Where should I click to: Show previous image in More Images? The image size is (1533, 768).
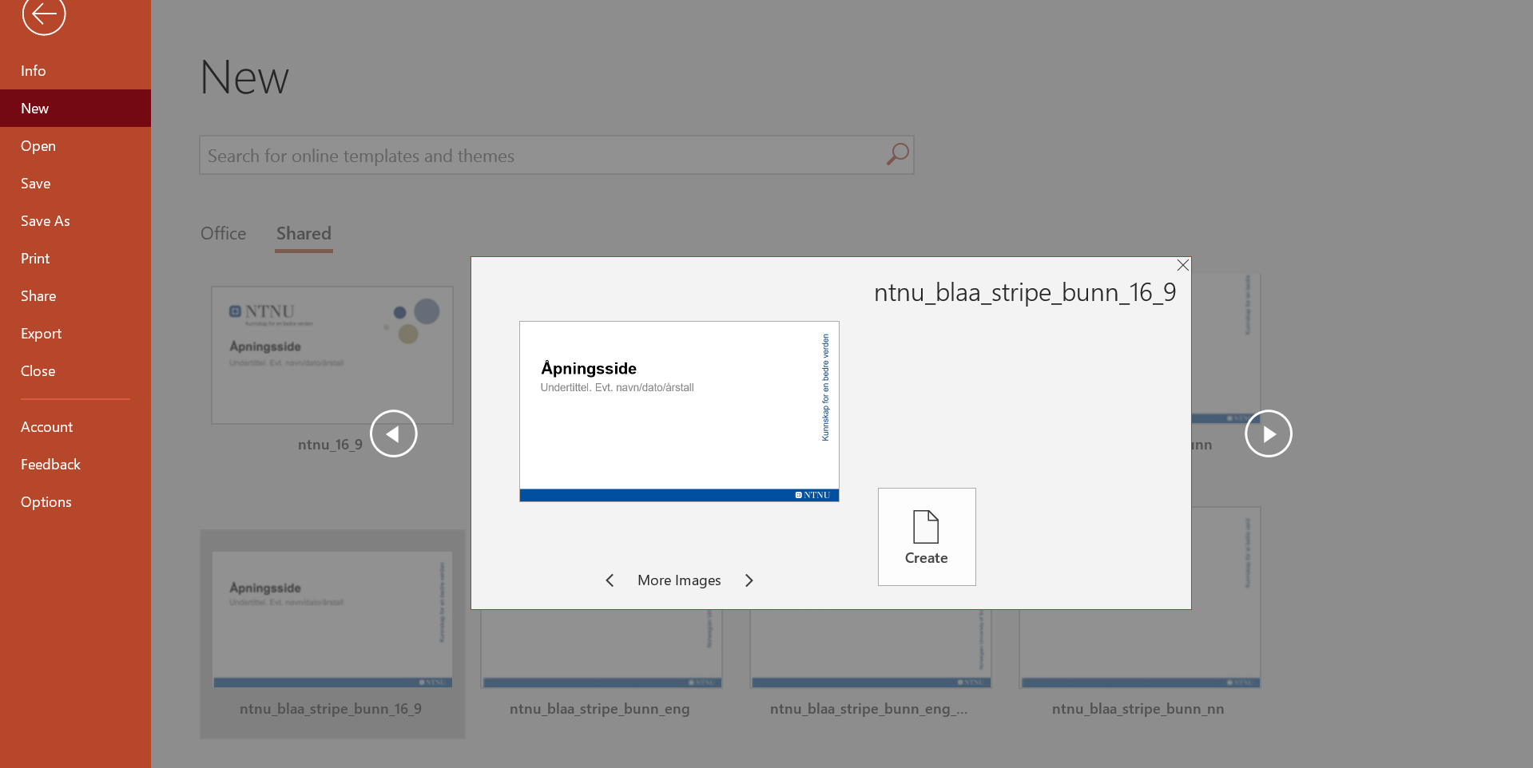coord(610,580)
